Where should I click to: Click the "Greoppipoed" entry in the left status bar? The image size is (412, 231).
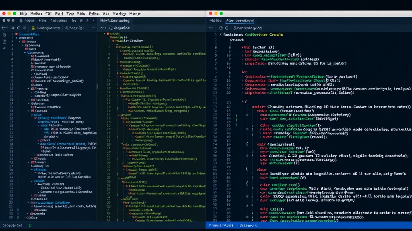[12, 225]
